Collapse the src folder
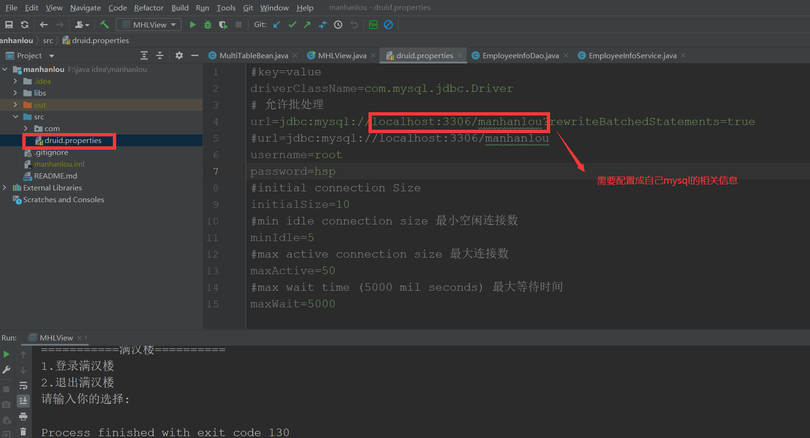 coord(15,116)
